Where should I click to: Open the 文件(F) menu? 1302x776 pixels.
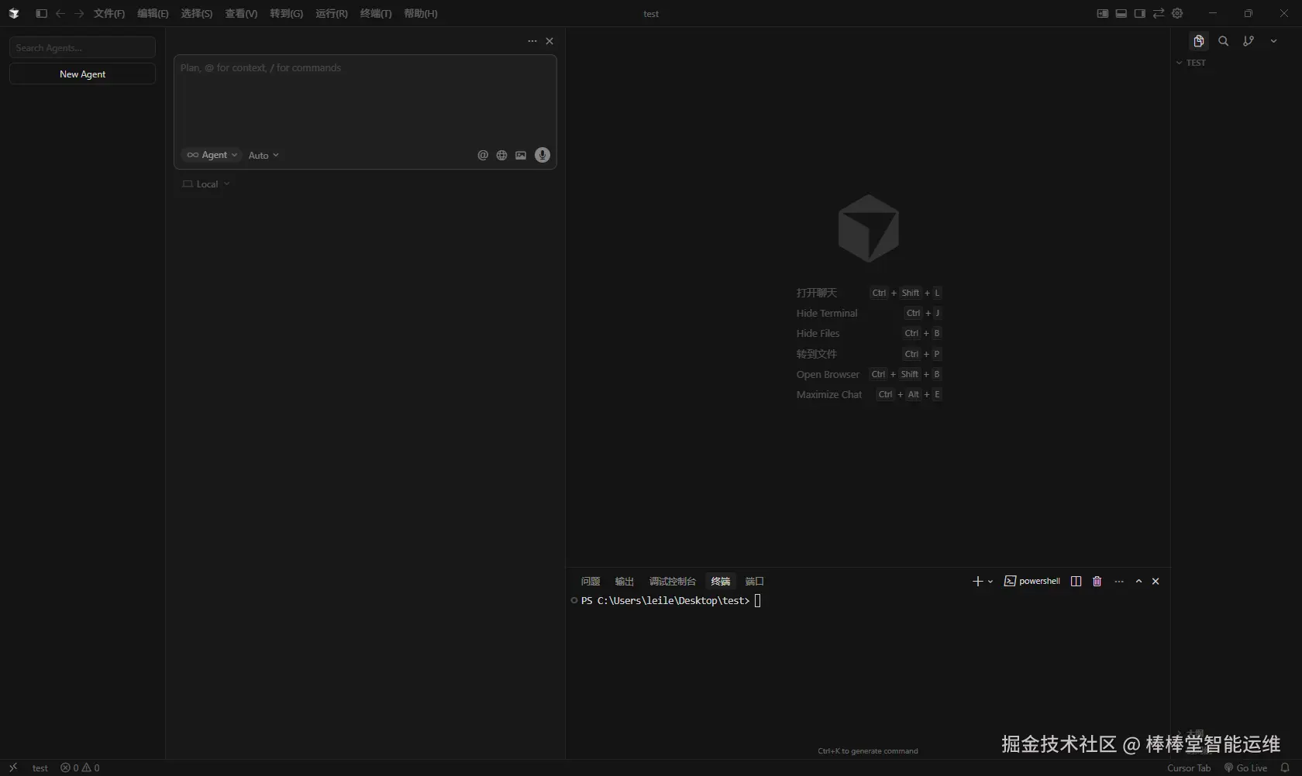[109, 13]
